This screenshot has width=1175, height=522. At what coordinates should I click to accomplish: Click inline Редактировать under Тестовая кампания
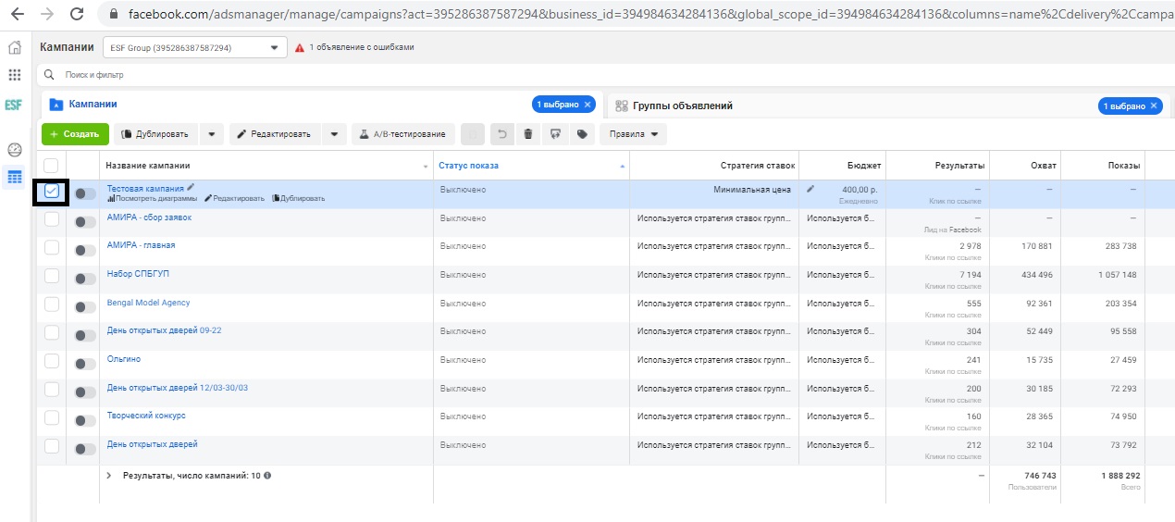point(234,198)
